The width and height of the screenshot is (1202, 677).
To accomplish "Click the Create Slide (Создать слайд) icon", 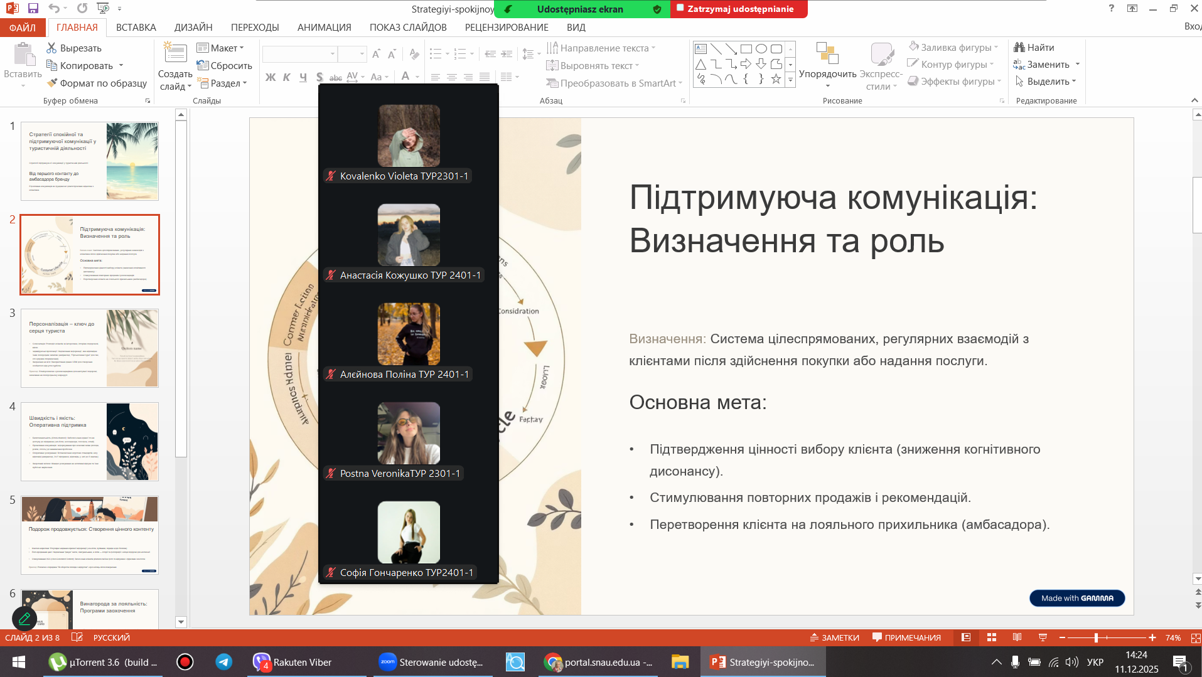I will pyautogui.click(x=175, y=54).
